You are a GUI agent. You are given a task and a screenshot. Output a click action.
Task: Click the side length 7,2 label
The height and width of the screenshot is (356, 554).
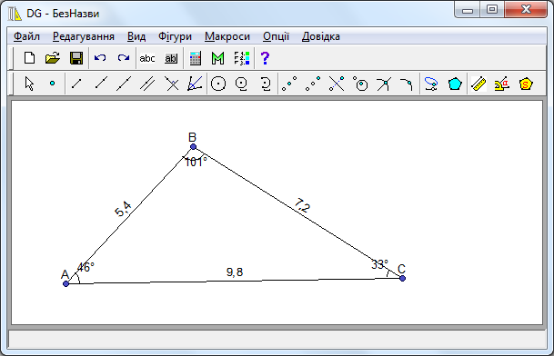point(302,205)
